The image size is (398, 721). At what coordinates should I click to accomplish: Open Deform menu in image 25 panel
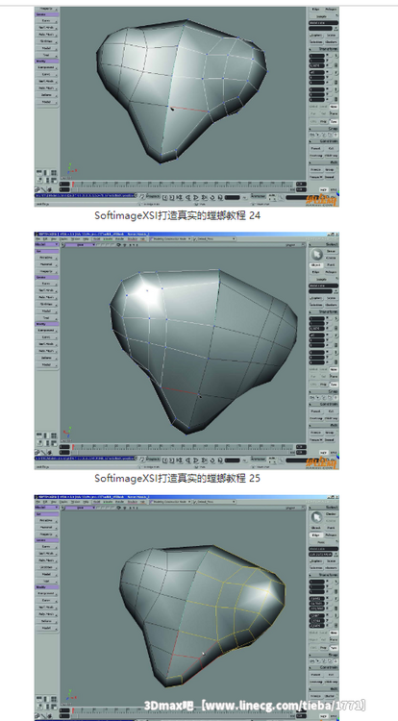pos(47,358)
